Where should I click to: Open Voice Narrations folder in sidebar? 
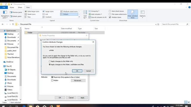[13, 57]
